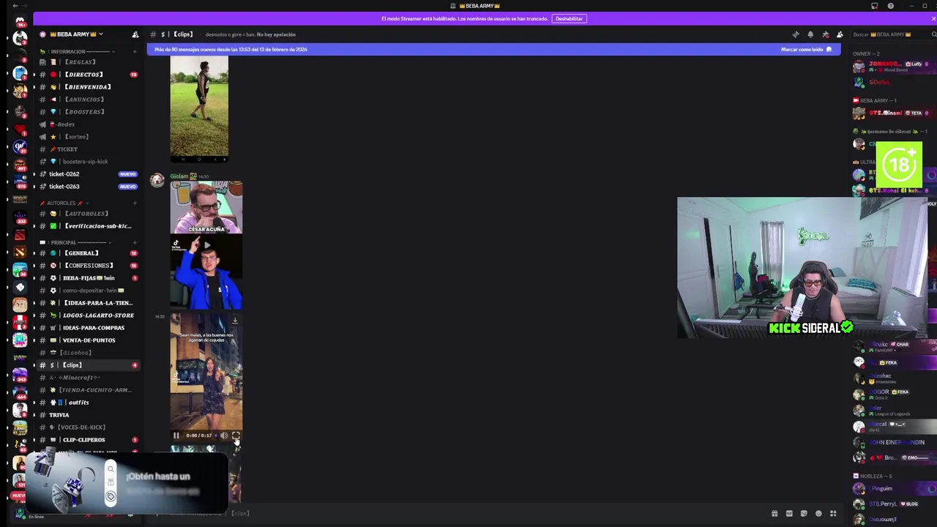This screenshot has width=937, height=527.
Task: Close the Streamer mode banner
Action: pyautogui.click(x=932, y=18)
